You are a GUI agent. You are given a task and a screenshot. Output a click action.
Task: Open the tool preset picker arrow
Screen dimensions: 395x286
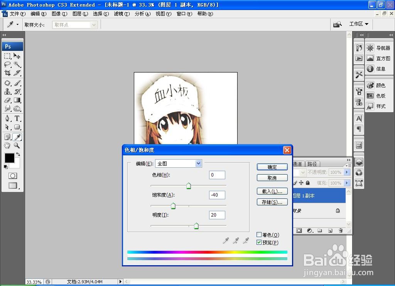point(17,24)
